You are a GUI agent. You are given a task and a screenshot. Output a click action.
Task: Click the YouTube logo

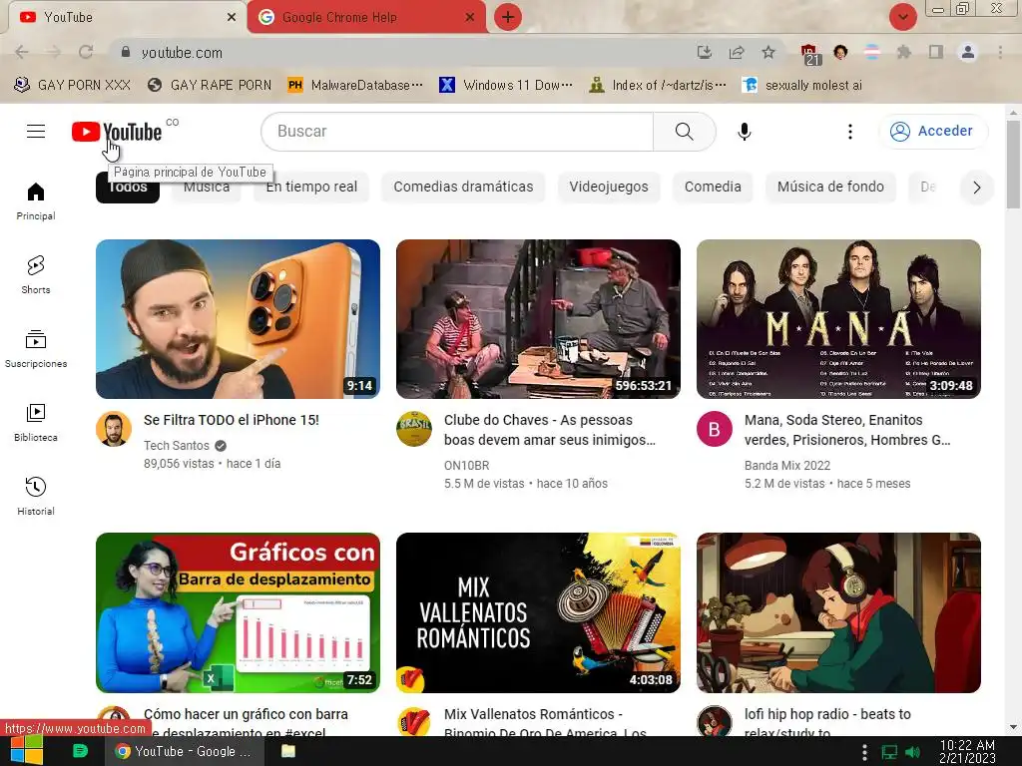117,132
